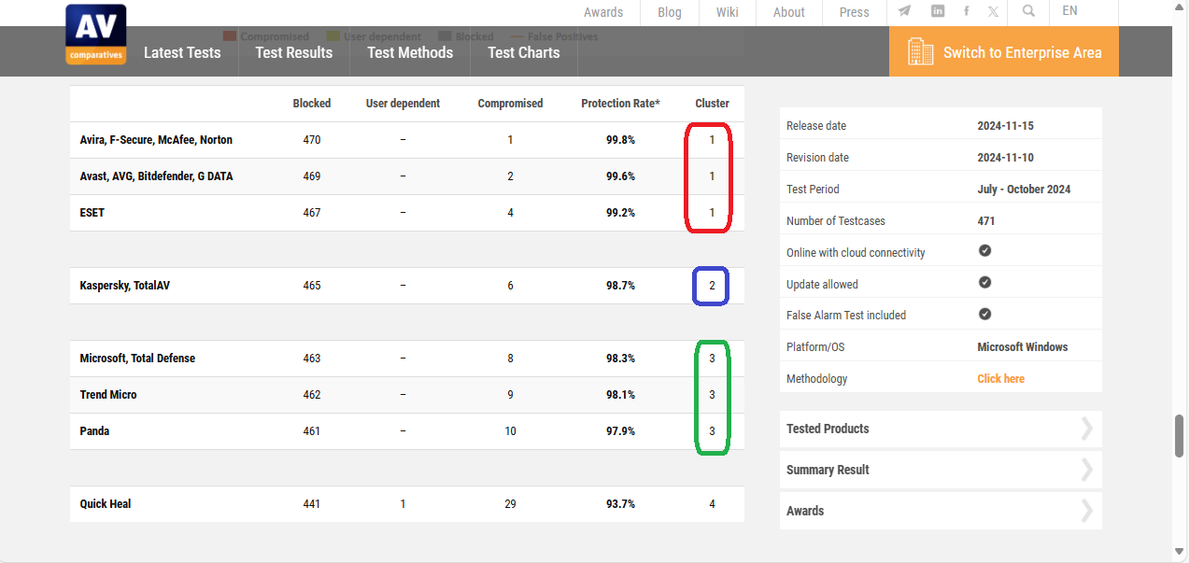Click Trend Micro's protection rate 98.1%
The width and height of the screenshot is (1189, 563).
pos(620,394)
